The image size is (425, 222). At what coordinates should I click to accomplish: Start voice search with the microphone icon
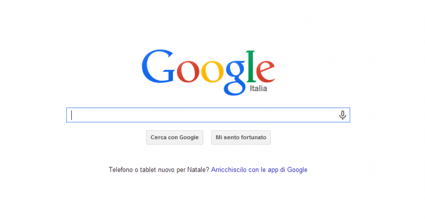[342, 115]
